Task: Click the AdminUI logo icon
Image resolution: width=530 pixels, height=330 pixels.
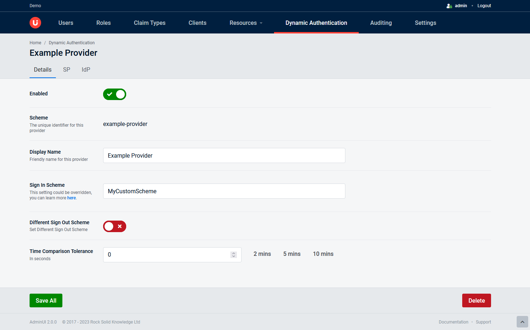Action: click(x=35, y=22)
